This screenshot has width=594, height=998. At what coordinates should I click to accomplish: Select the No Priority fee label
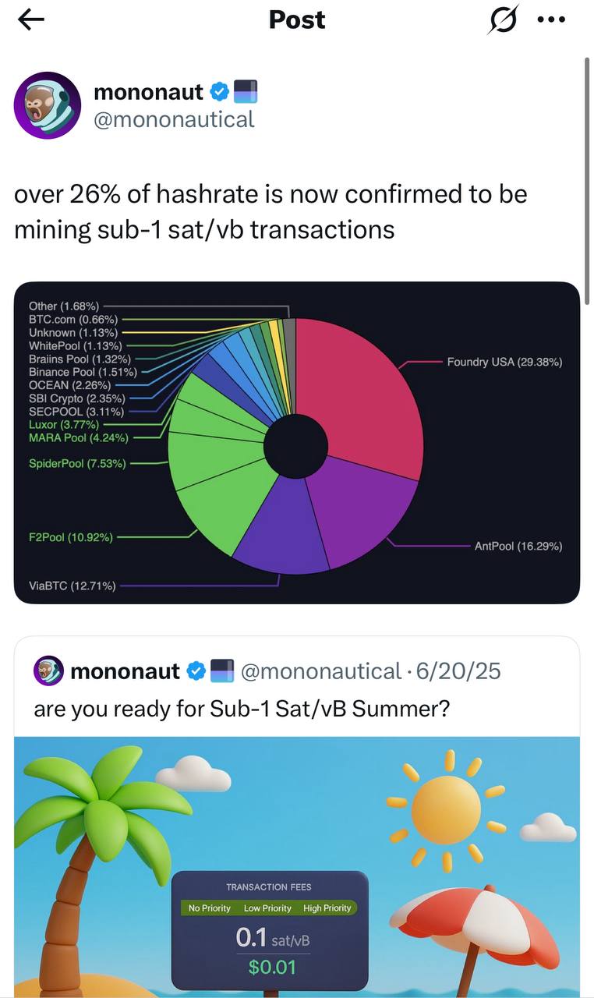pos(210,908)
